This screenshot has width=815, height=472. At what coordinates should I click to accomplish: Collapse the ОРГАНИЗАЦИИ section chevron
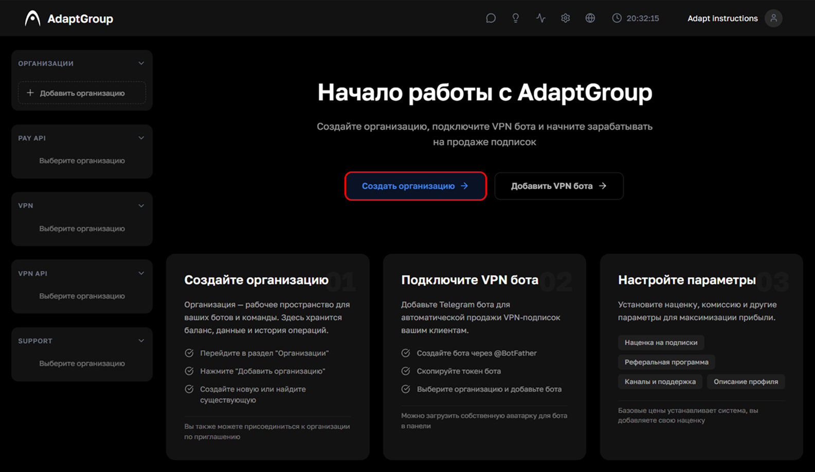pos(141,63)
